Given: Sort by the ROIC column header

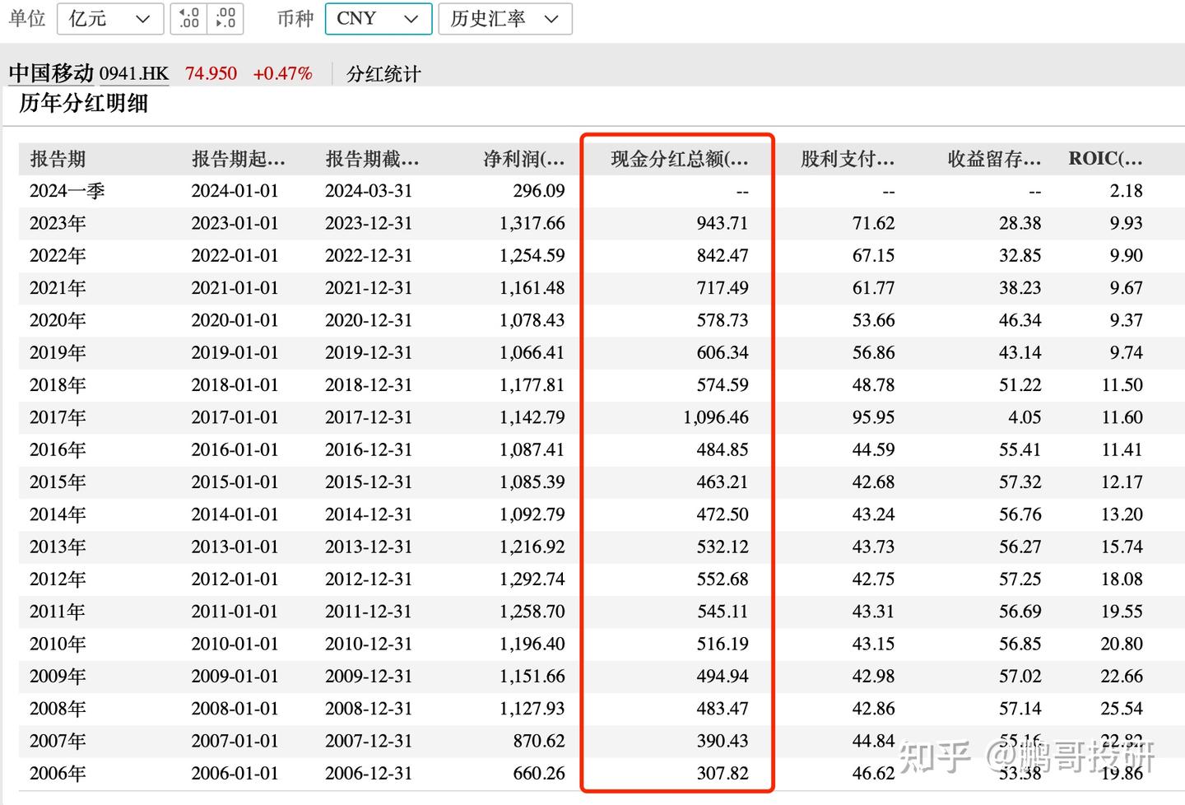Looking at the screenshot, I should coord(1104,158).
